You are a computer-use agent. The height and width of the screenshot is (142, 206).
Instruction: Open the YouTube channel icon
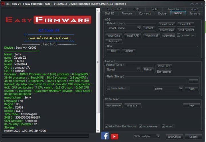(114, 137)
